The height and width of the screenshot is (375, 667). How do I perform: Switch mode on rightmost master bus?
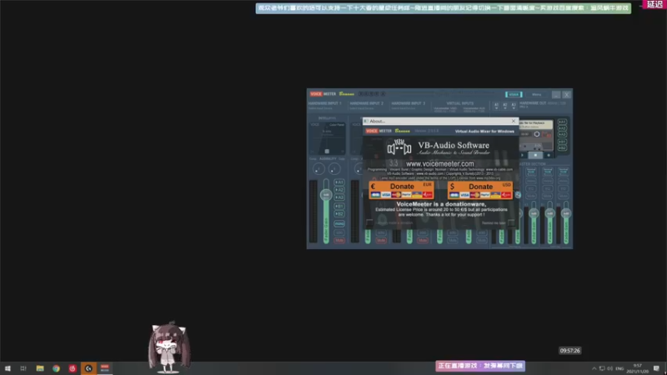pos(564,172)
